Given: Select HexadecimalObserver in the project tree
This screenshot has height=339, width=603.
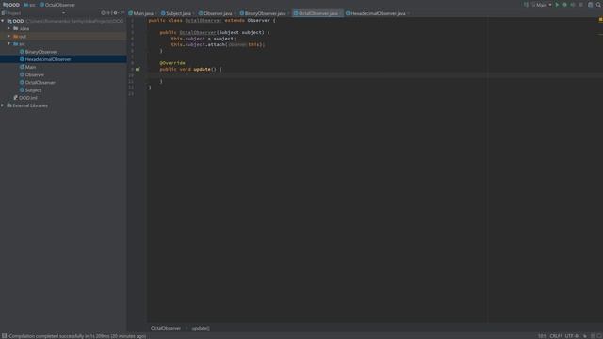Looking at the screenshot, I should click(48, 59).
